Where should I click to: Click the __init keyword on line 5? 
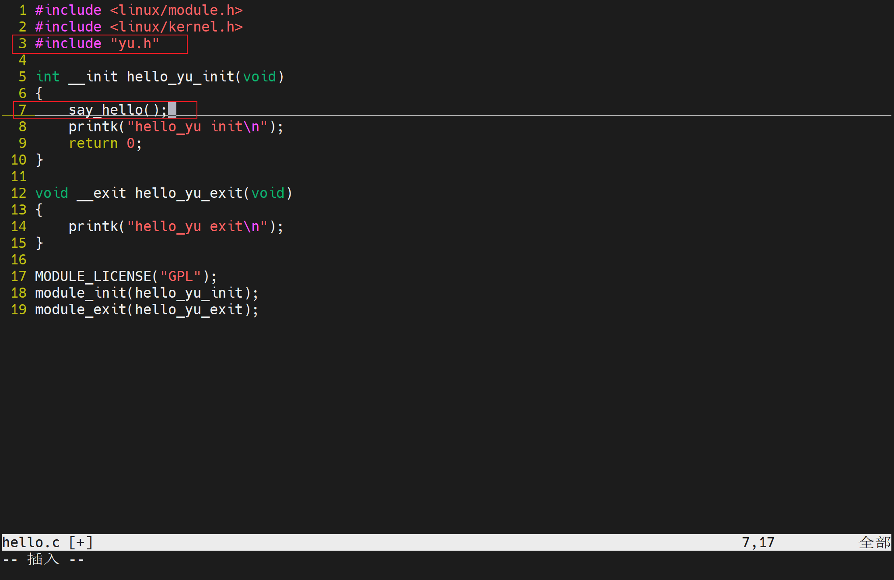tap(93, 77)
